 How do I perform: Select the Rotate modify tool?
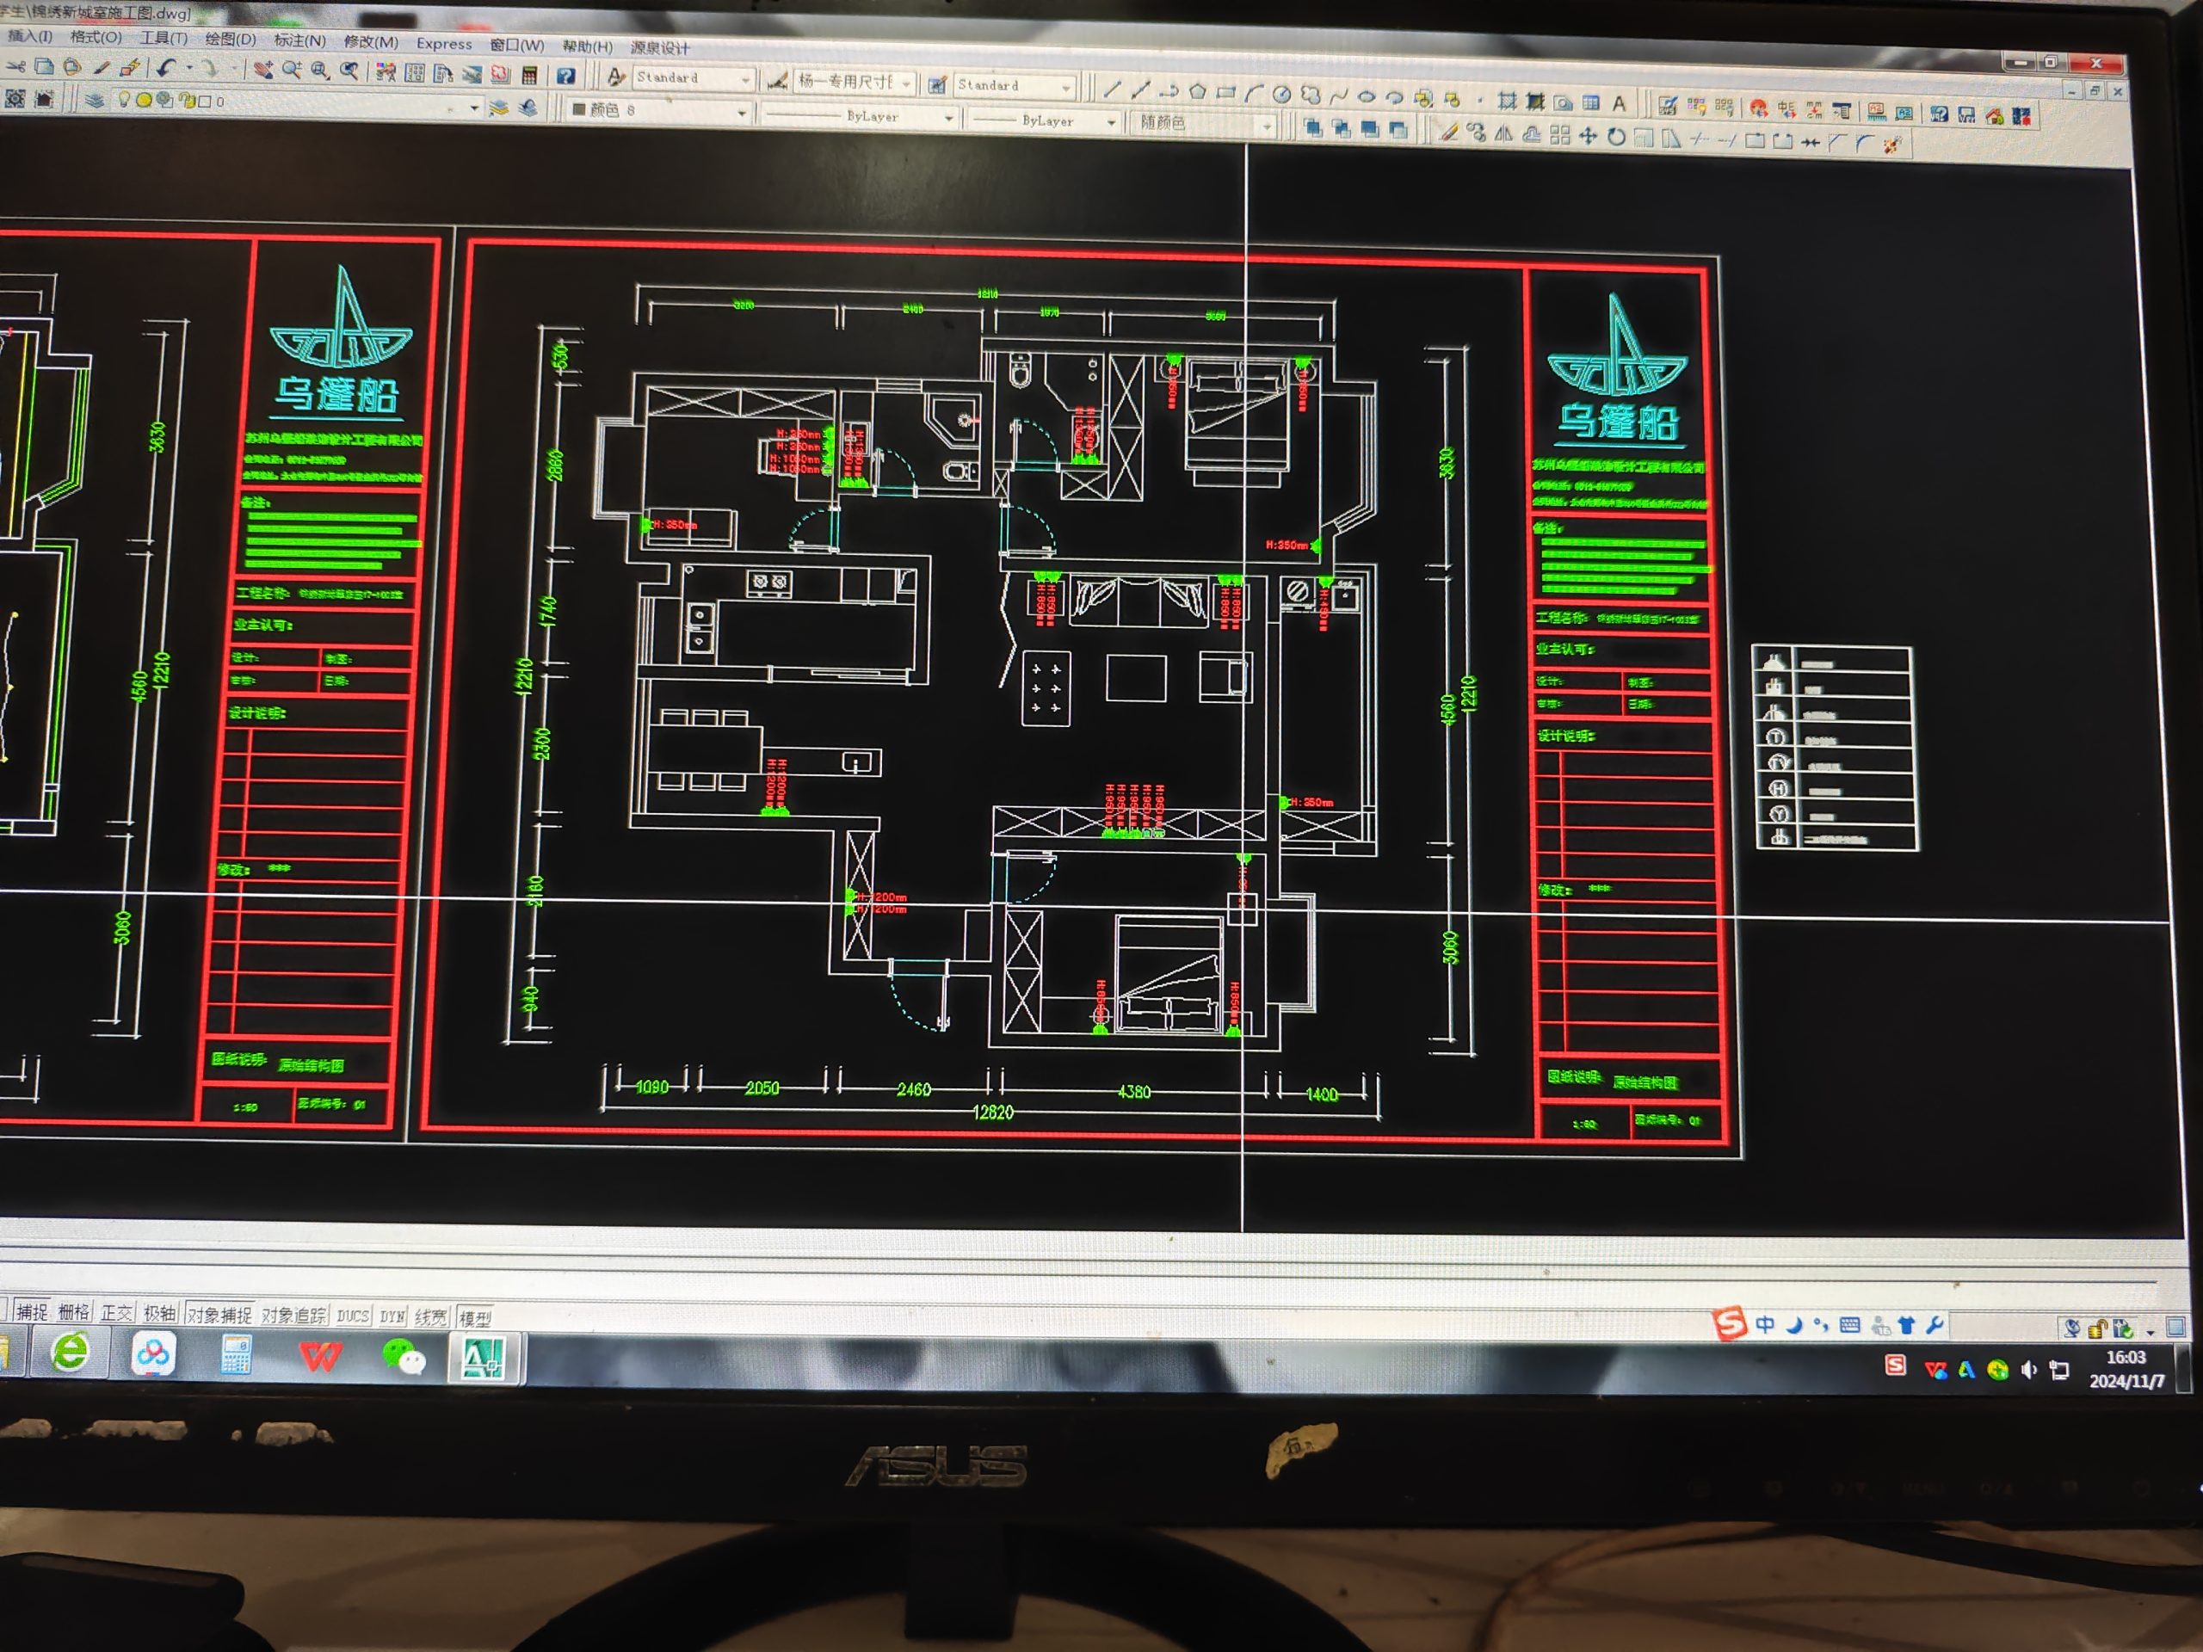tap(1615, 137)
